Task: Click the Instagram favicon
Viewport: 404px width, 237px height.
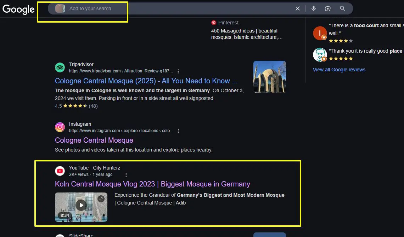Action: click(60, 127)
